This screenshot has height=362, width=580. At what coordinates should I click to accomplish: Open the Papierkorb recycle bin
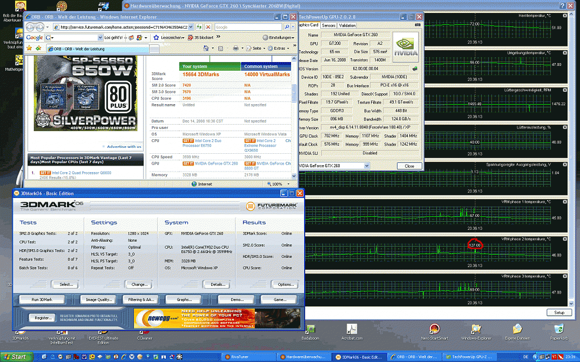[x=559, y=332]
